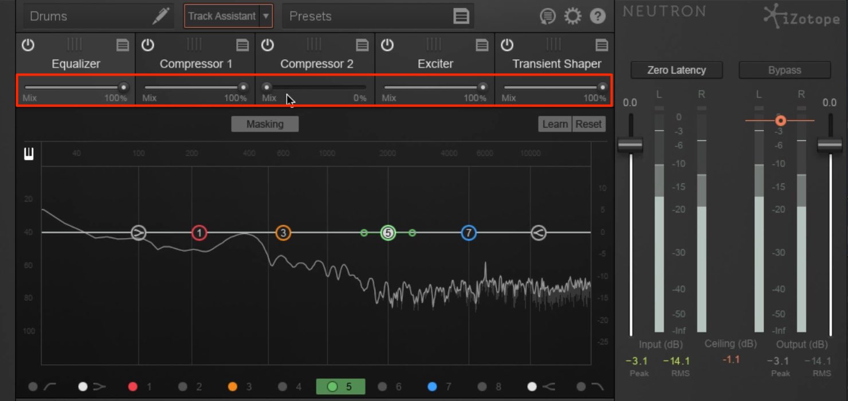Toggle the Exciter module power button
Screen dimensions: 848x401
(x=387, y=45)
